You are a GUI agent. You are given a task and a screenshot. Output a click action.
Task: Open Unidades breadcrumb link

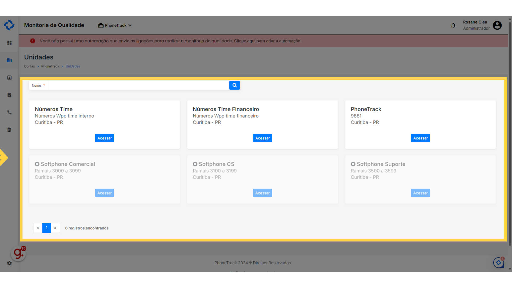73,66
